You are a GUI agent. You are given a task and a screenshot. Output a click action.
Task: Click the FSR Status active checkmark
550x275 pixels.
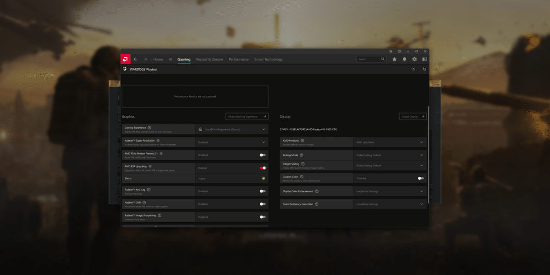pos(264,178)
